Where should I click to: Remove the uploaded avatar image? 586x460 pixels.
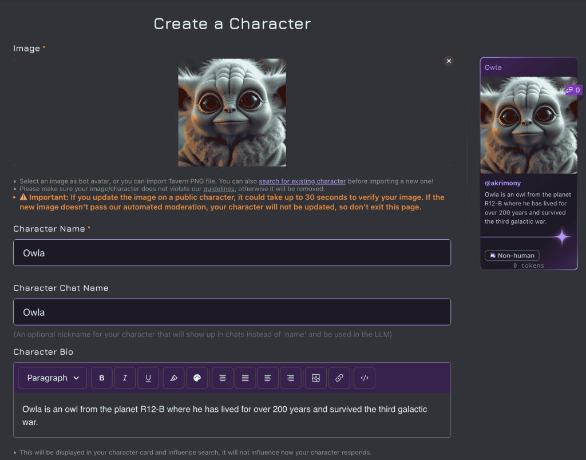coord(449,61)
